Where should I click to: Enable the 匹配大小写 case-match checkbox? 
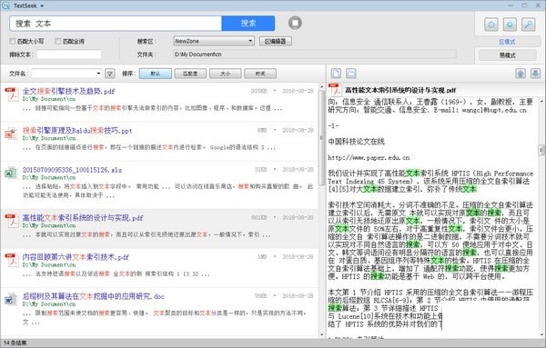tap(13, 41)
